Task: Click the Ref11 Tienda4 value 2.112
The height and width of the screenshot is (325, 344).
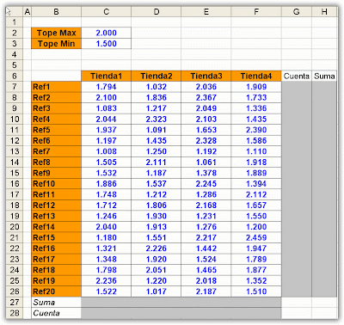Action: pos(256,194)
